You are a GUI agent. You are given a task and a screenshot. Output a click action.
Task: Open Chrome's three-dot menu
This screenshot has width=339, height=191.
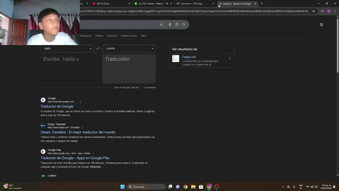click(335, 11)
